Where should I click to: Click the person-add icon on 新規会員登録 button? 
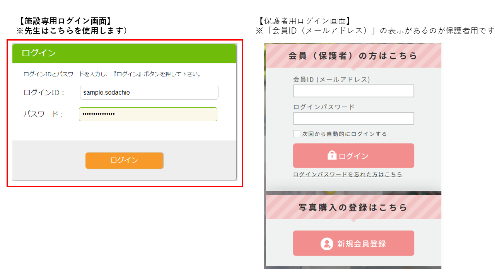pos(328,243)
